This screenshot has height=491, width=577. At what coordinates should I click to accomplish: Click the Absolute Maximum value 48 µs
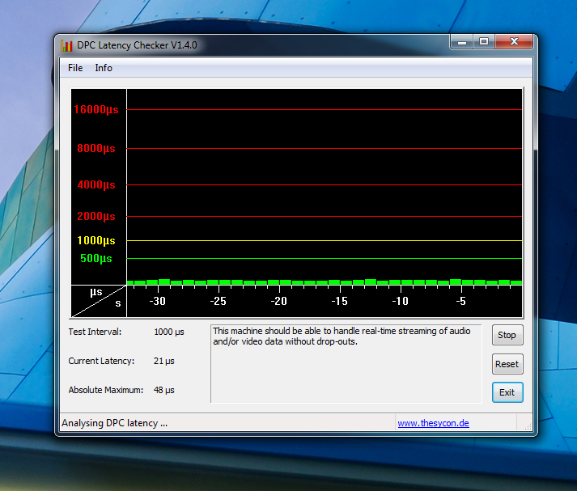click(x=164, y=390)
